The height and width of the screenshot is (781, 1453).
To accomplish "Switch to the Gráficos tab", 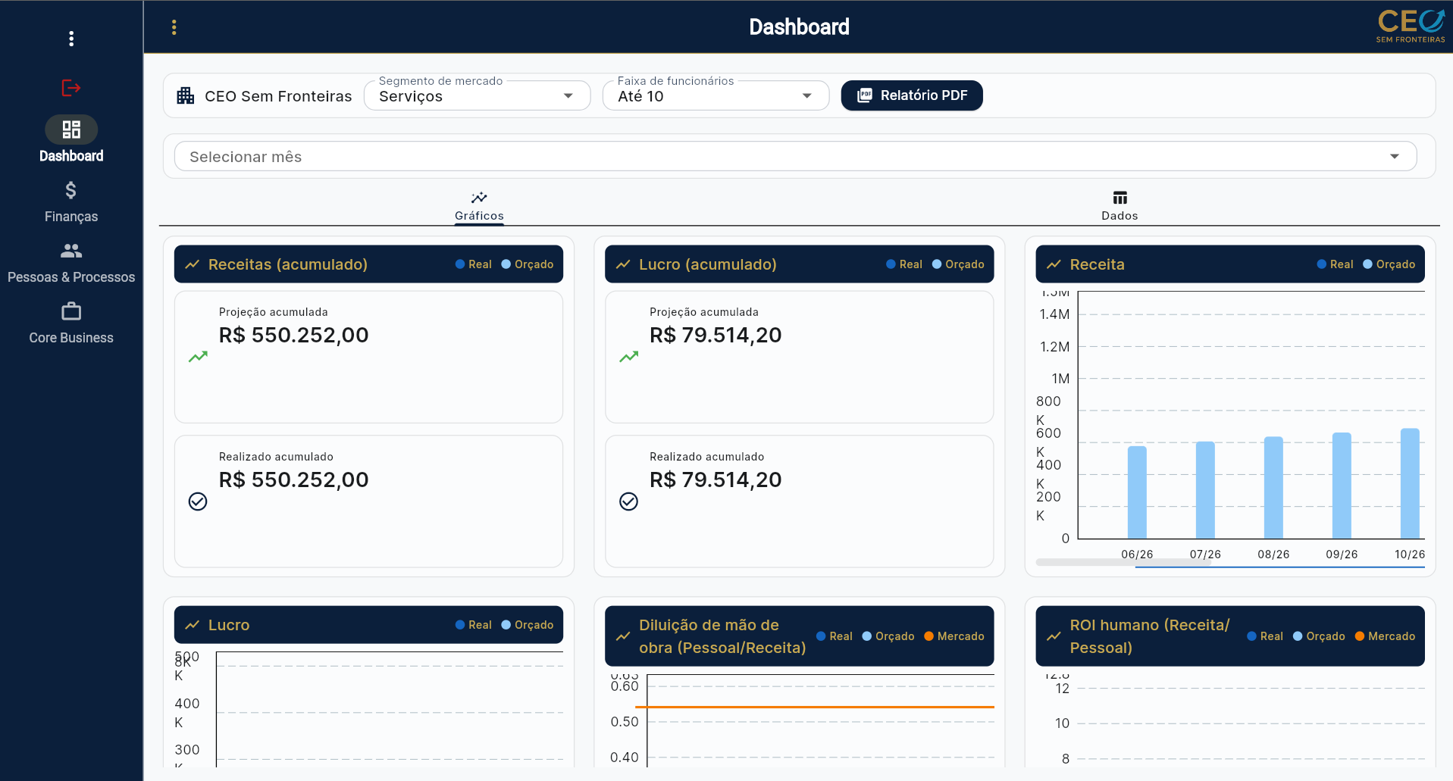I will coord(479,207).
